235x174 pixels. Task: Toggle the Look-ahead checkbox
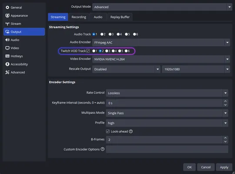click(x=107, y=131)
